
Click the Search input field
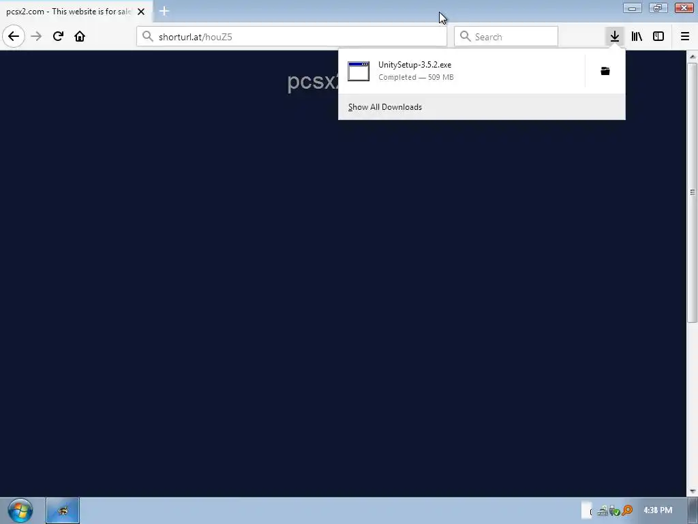pos(506,37)
